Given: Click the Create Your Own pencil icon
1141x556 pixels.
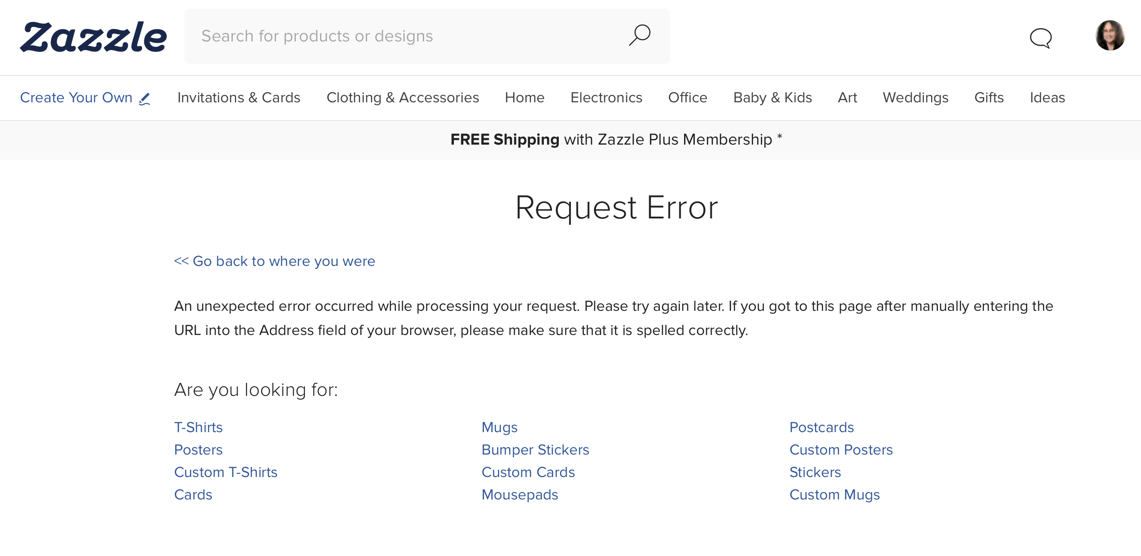Looking at the screenshot, I should [x=144, y=99].
